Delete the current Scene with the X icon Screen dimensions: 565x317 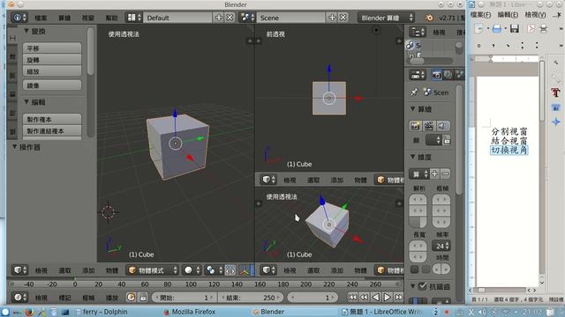(x=343, y=18)
